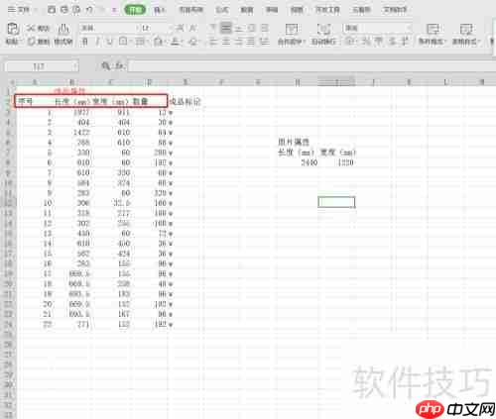The image size is (496, 419).
Task: Switch to the 视图 ribbon tab
Action: click(297, 10)
